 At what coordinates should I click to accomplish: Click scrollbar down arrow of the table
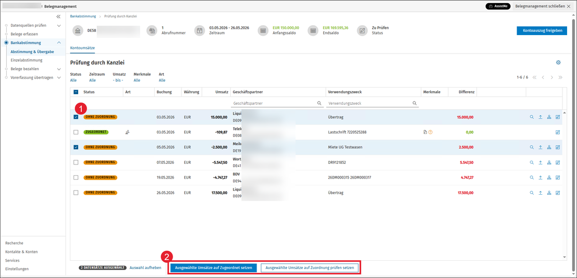coord(565,257)
